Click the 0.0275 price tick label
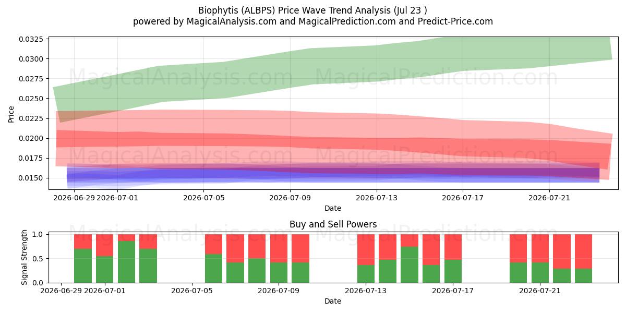 coord(32,78)
